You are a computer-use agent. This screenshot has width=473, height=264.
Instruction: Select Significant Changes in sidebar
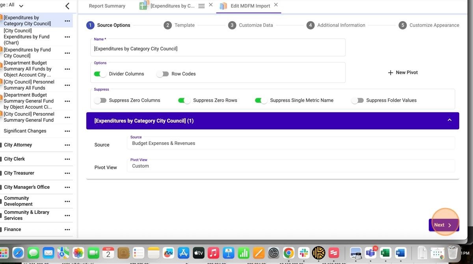[25, 131]
